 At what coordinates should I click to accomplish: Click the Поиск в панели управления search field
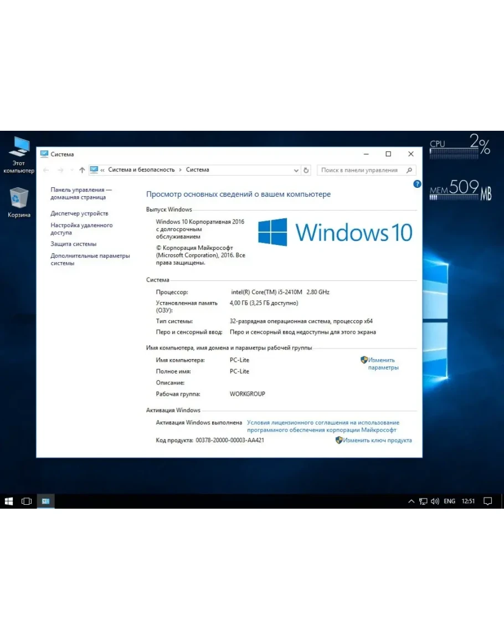(360, 170)
